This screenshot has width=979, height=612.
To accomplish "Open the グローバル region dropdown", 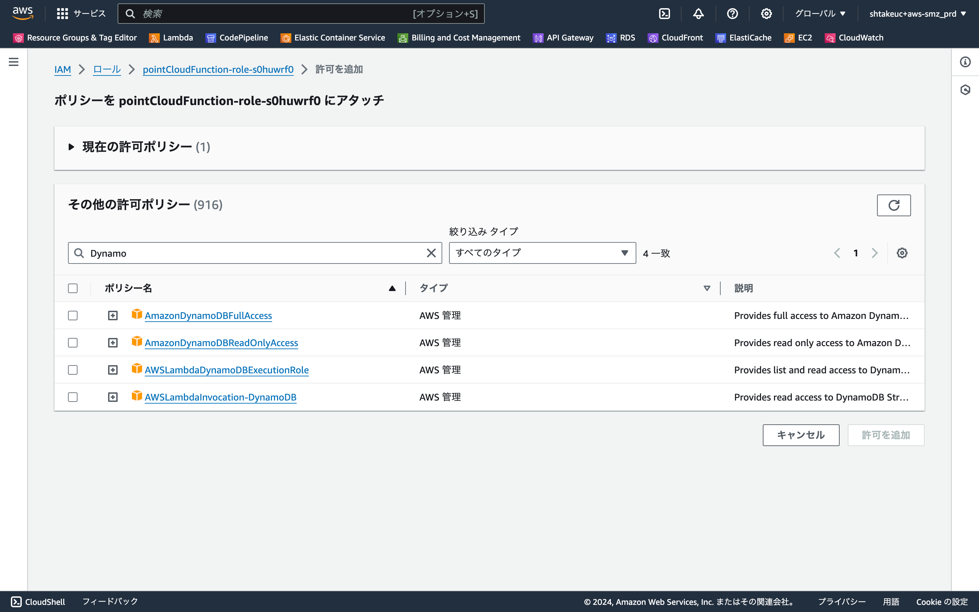I will 820,14.
